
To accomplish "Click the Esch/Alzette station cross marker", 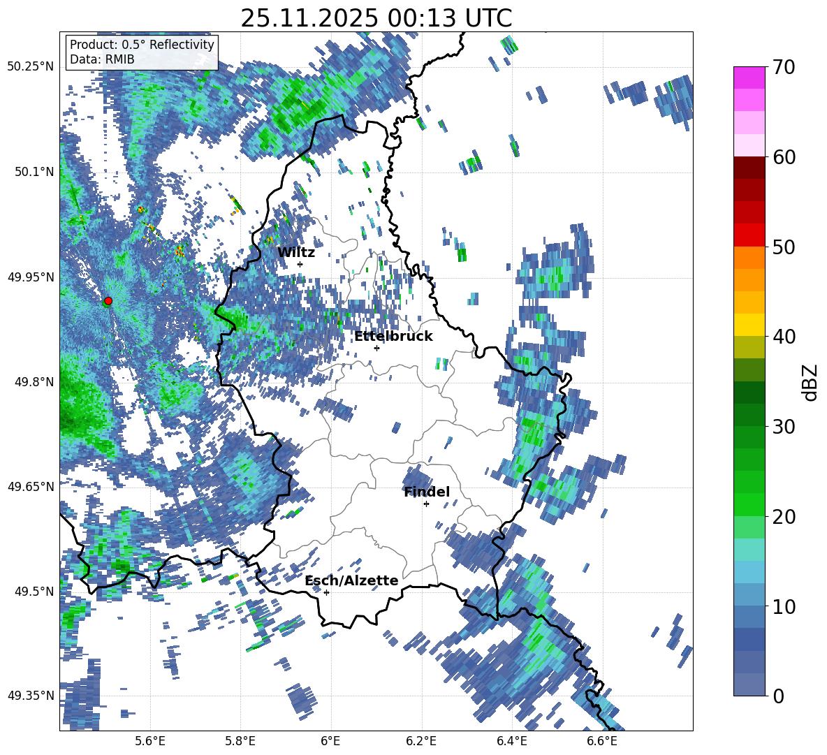I will 326,592.
